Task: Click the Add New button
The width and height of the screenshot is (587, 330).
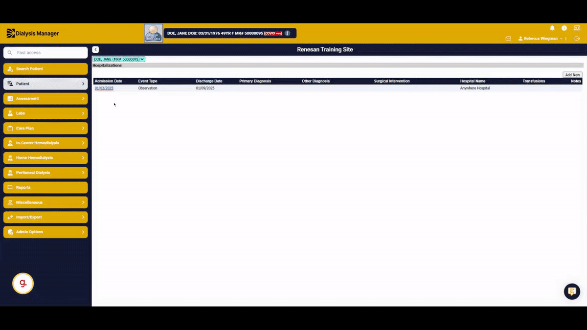Action: 572,75
